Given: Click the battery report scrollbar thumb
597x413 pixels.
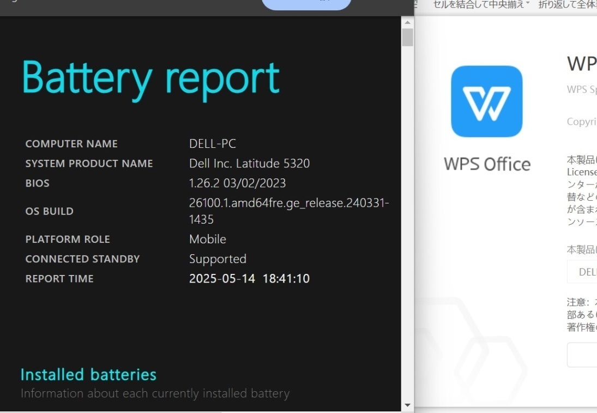Looking at the screenshot, I should (x=407, y=37).
